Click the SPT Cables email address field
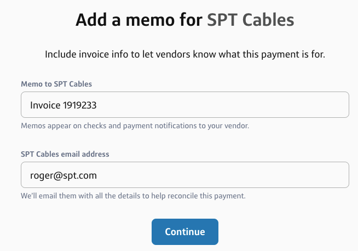358x251 pixels. point(184,175)
